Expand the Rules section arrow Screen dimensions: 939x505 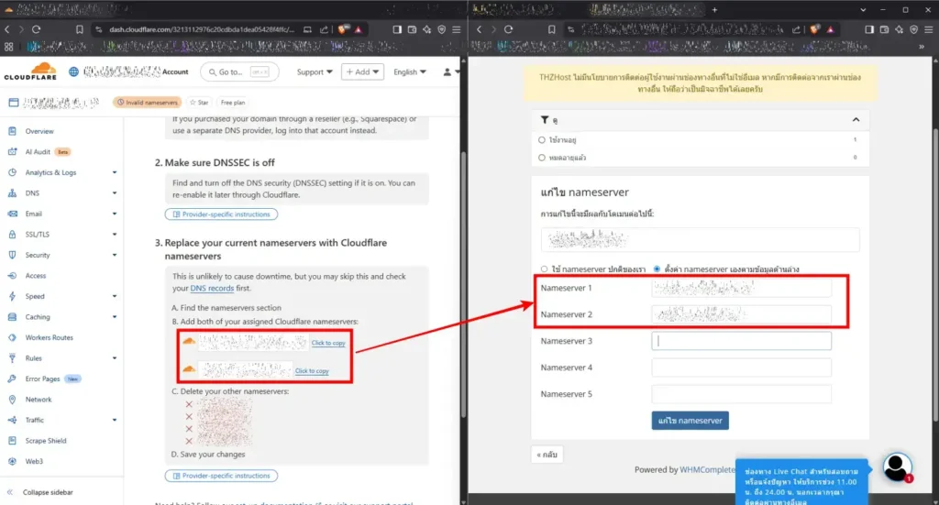115,358
